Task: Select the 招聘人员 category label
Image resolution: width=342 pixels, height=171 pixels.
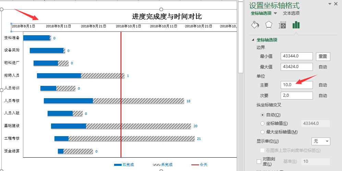Action: 12,75
